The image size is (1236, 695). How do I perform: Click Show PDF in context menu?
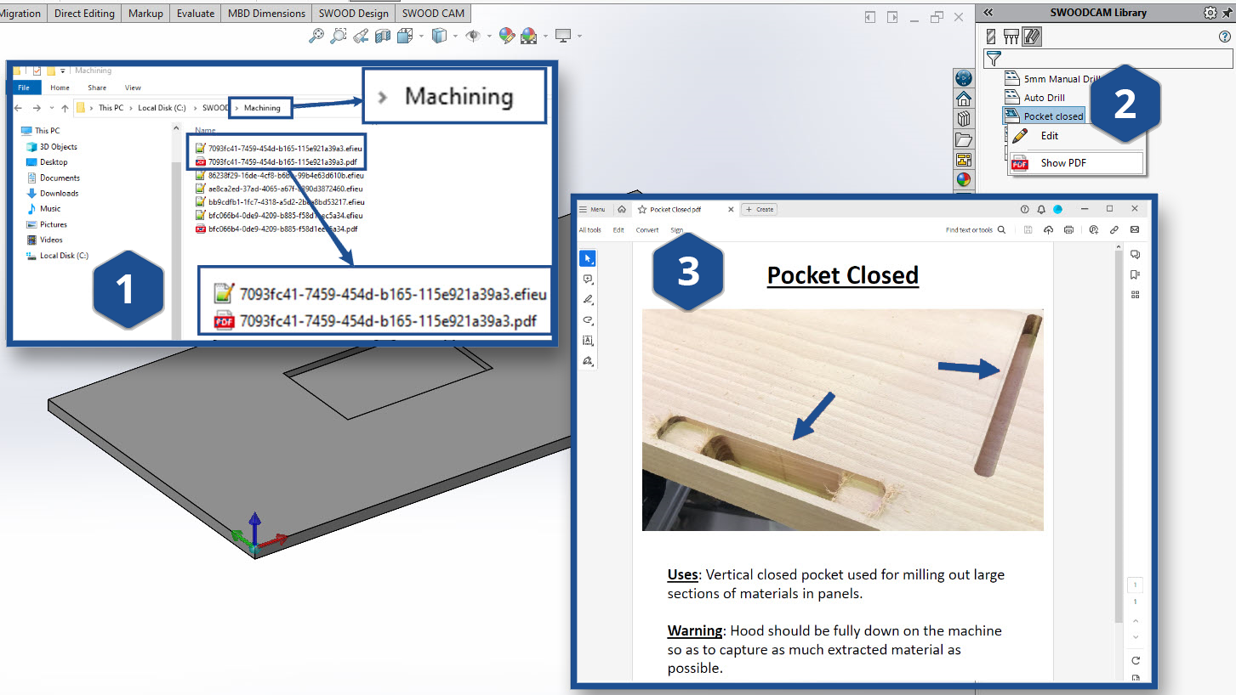tap(1064, 162)
